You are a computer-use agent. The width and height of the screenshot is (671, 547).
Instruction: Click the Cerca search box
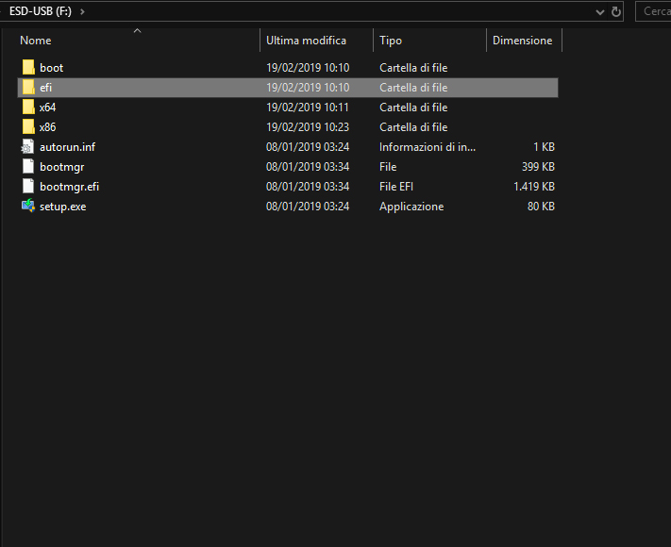(x=653, y=11)
